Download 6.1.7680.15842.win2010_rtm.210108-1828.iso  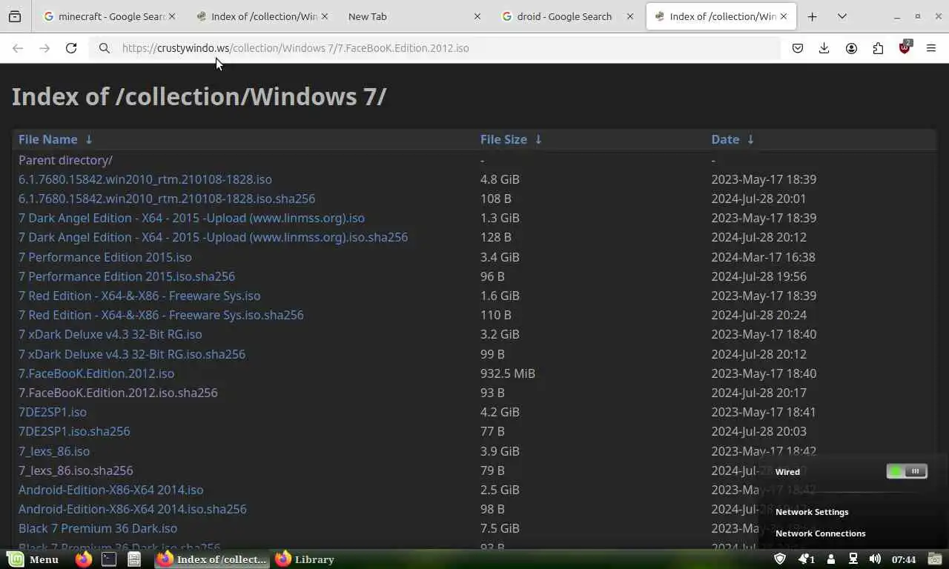[x=145, y=179]
